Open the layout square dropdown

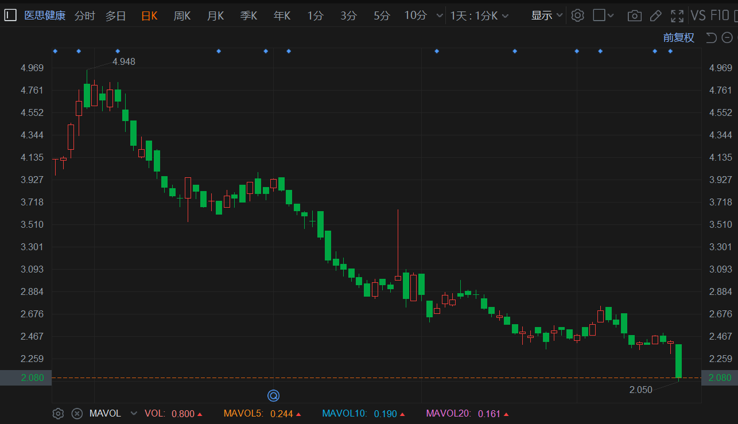click(x=603, y=15)
